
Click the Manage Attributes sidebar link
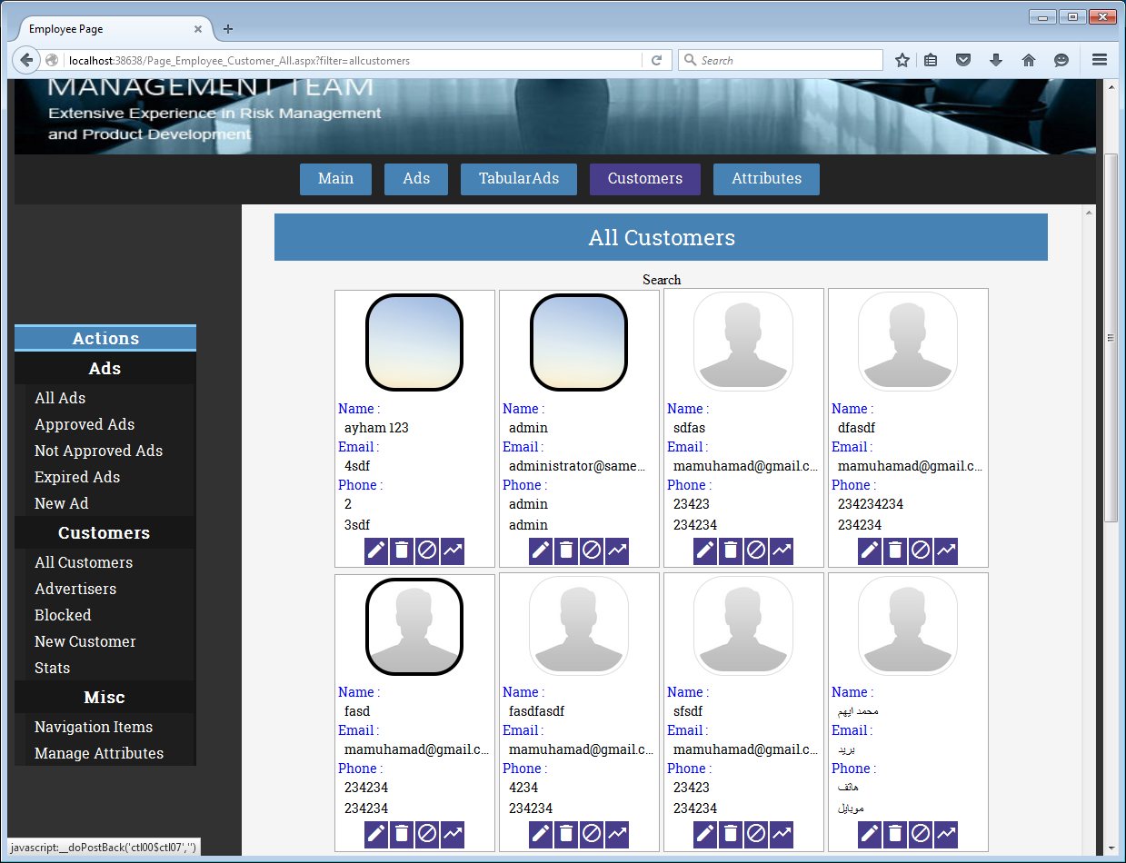coord(99,753)
